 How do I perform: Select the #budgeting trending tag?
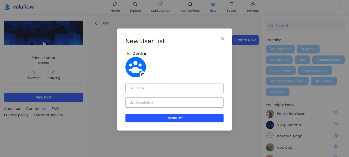pyautogui.click(x=280, y=49)
